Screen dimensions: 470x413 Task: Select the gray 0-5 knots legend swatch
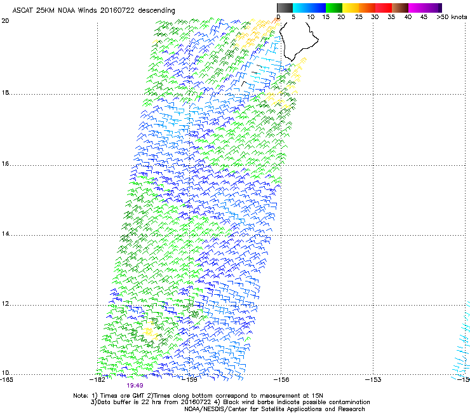[x=285, y=8]
